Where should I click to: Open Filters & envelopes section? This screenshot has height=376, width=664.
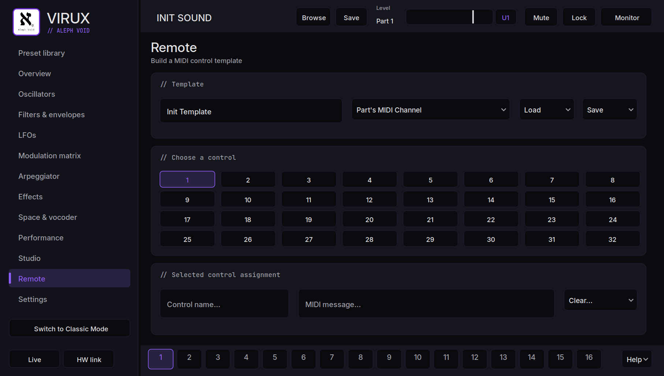[70, 115]
